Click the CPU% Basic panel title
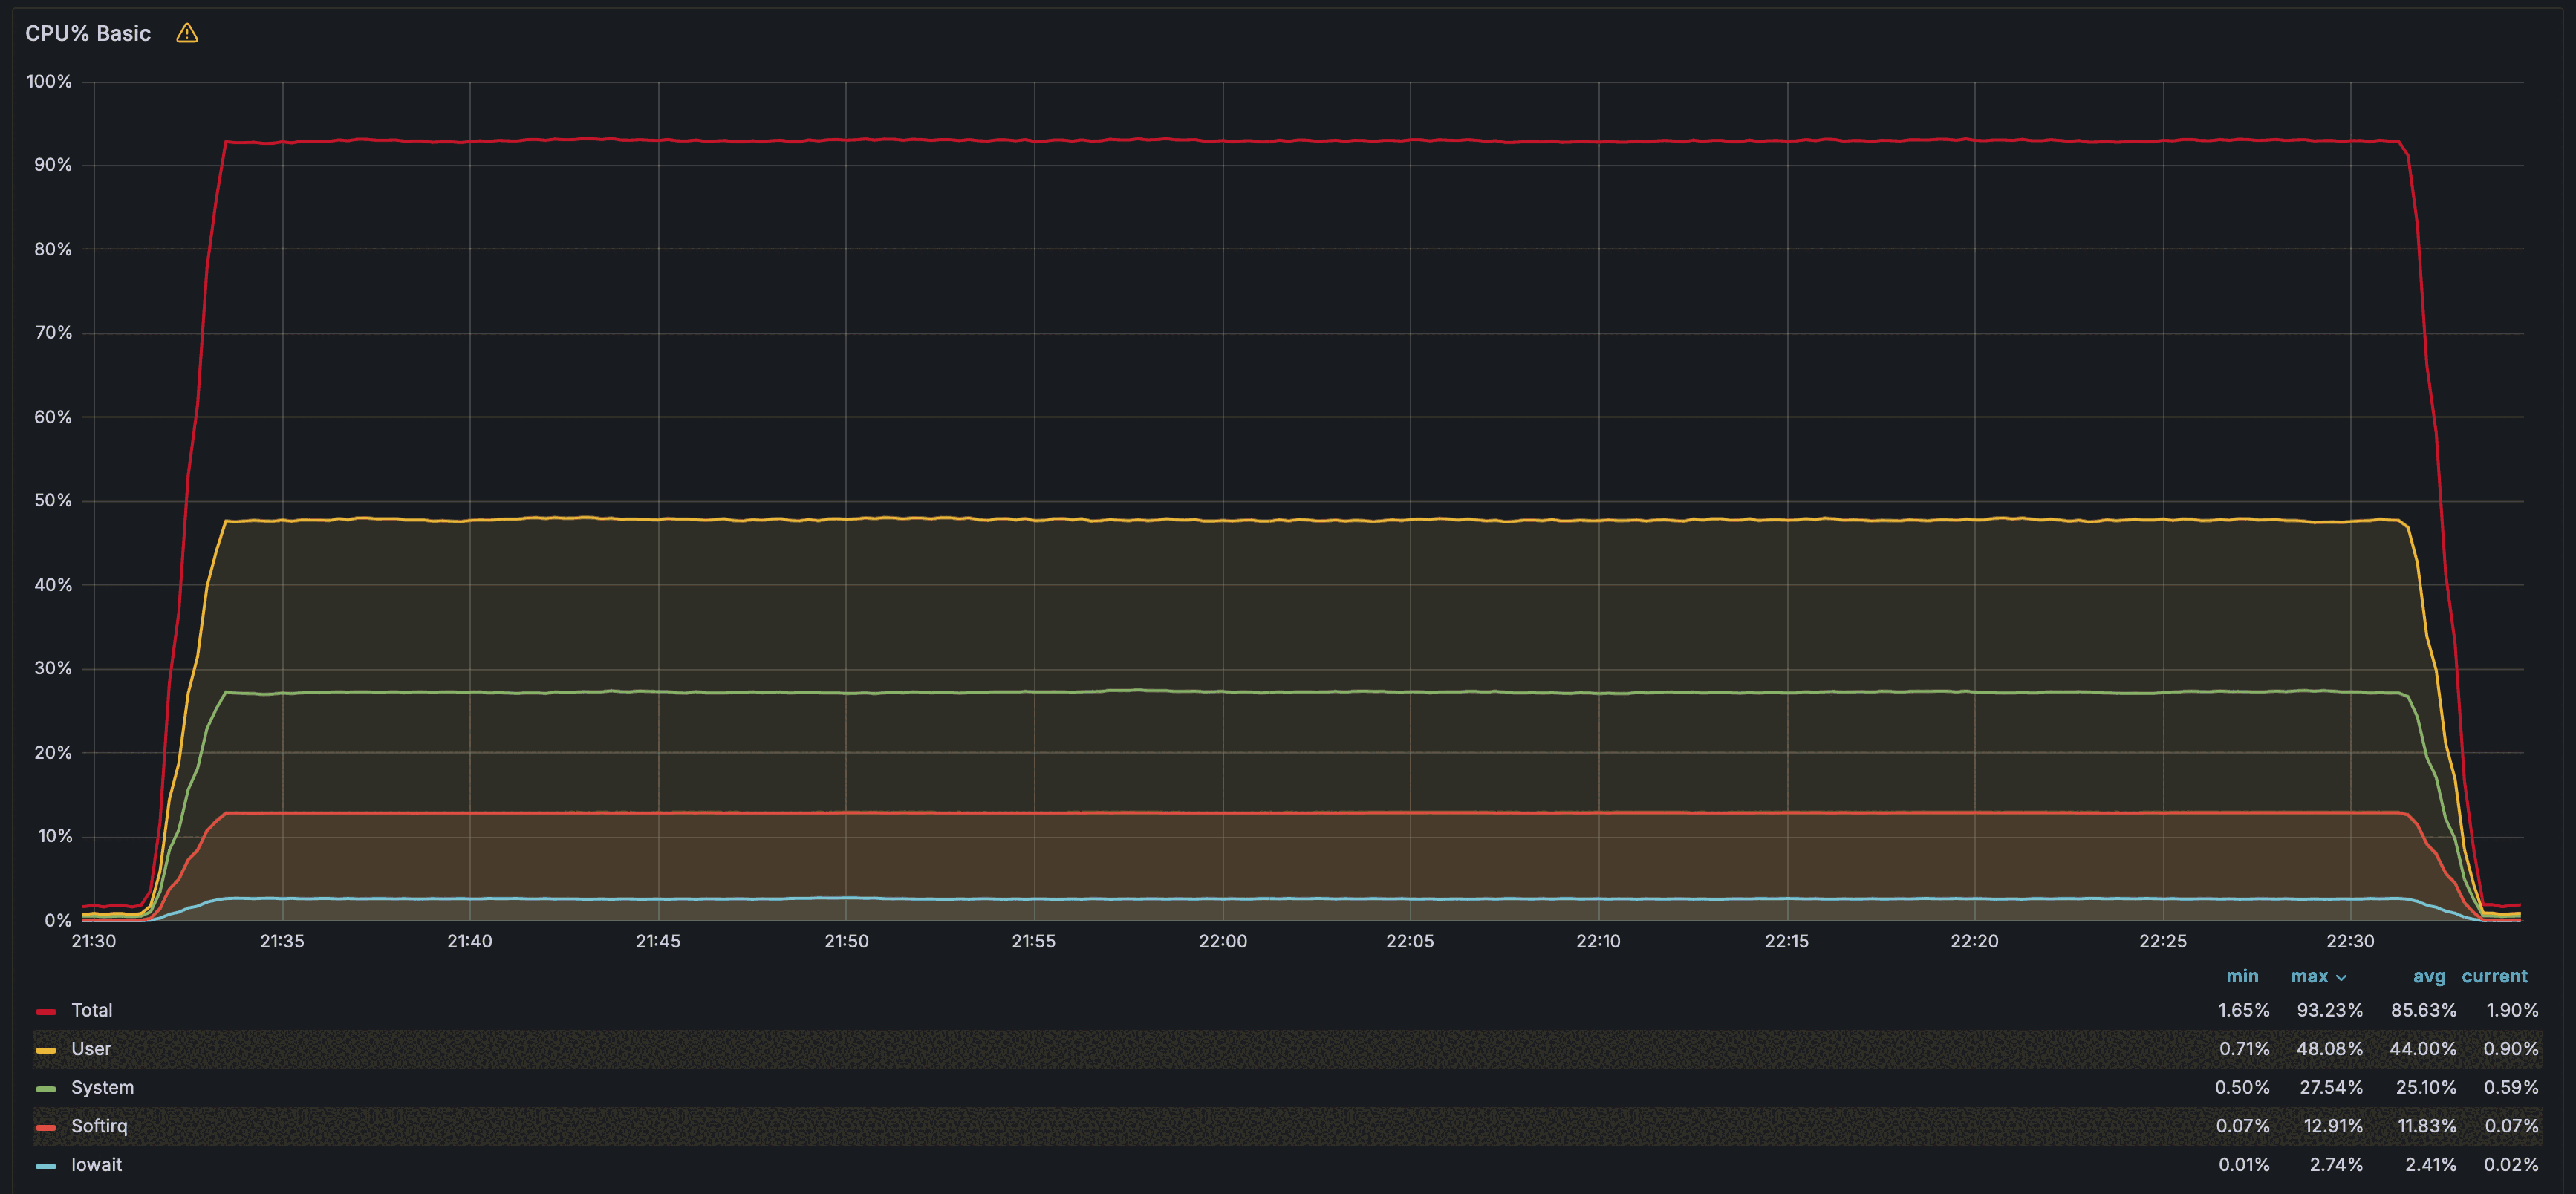Screen dimensions: 2576x1194 click(90, 32)
